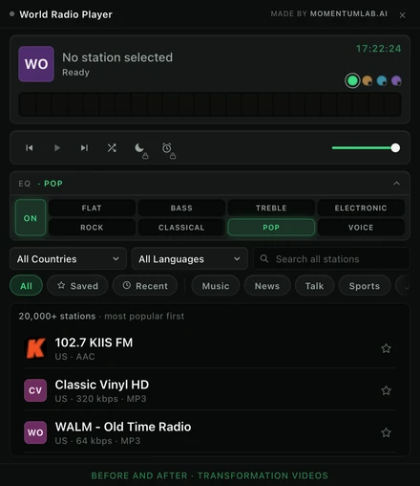Screen dimensions: 420x486
Task: Close the World Radio Player window
Action: (402, 15)
